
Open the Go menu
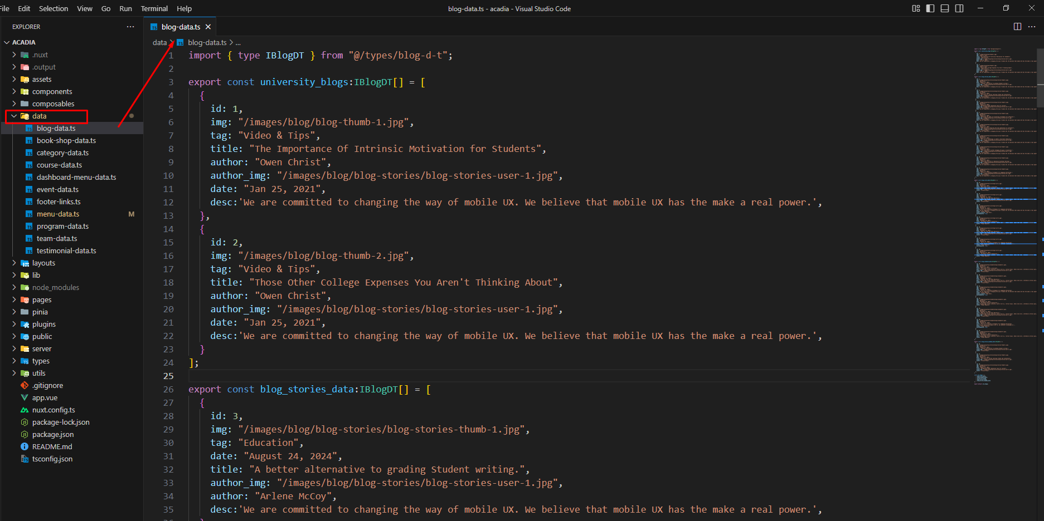click(106, 8)
